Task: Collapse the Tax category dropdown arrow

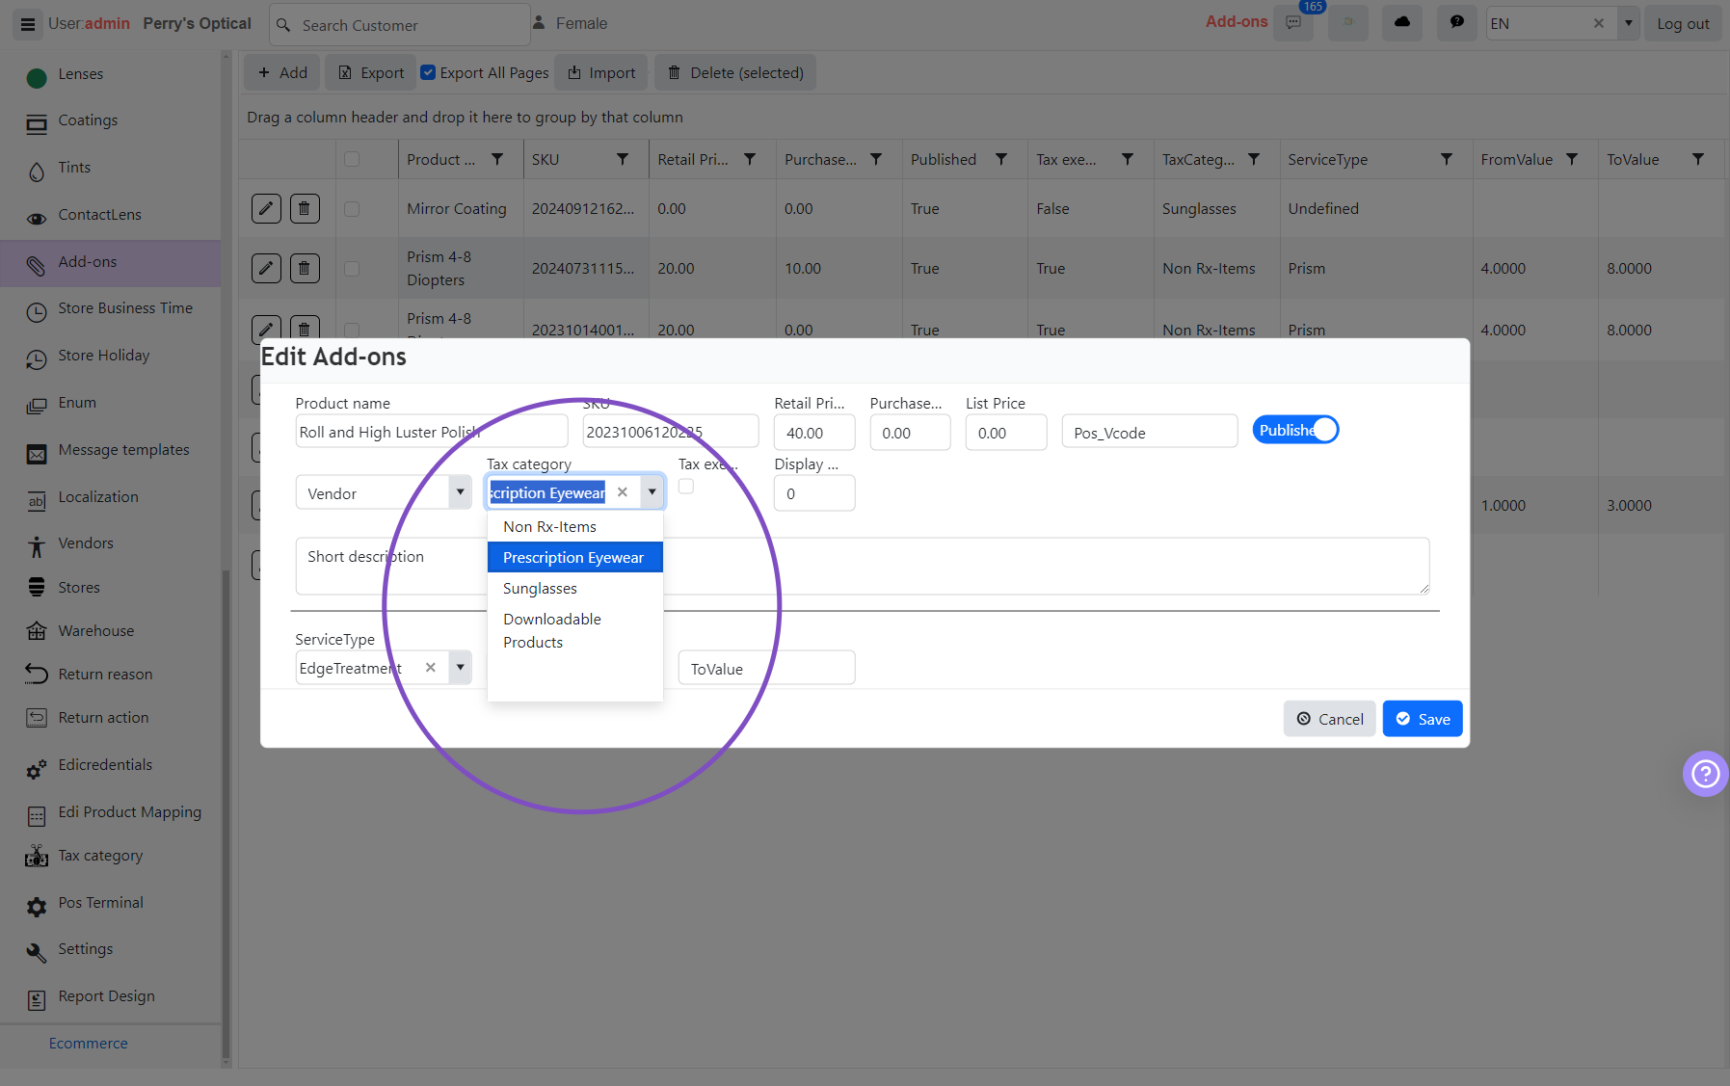Action: coord(652,492)
